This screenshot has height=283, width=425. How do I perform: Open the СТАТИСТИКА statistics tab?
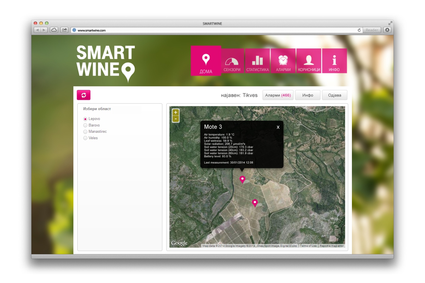pyautogui.click(x=257, y=61)
